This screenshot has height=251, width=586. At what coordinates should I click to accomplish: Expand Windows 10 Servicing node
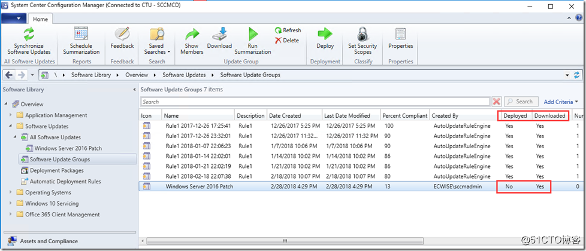click(x=11, y=204)
